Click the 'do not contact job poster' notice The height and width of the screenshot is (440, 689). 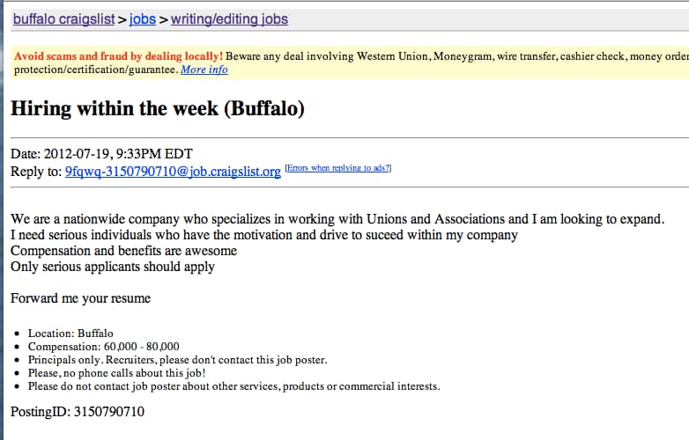(x=233, y=386)
